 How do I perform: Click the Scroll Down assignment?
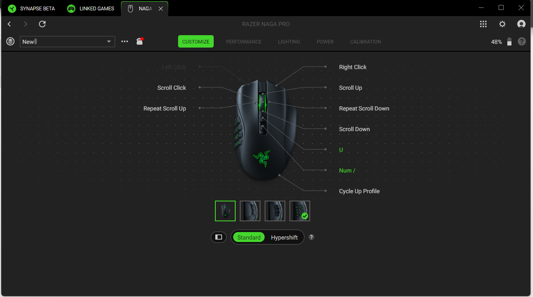point(355,129)
